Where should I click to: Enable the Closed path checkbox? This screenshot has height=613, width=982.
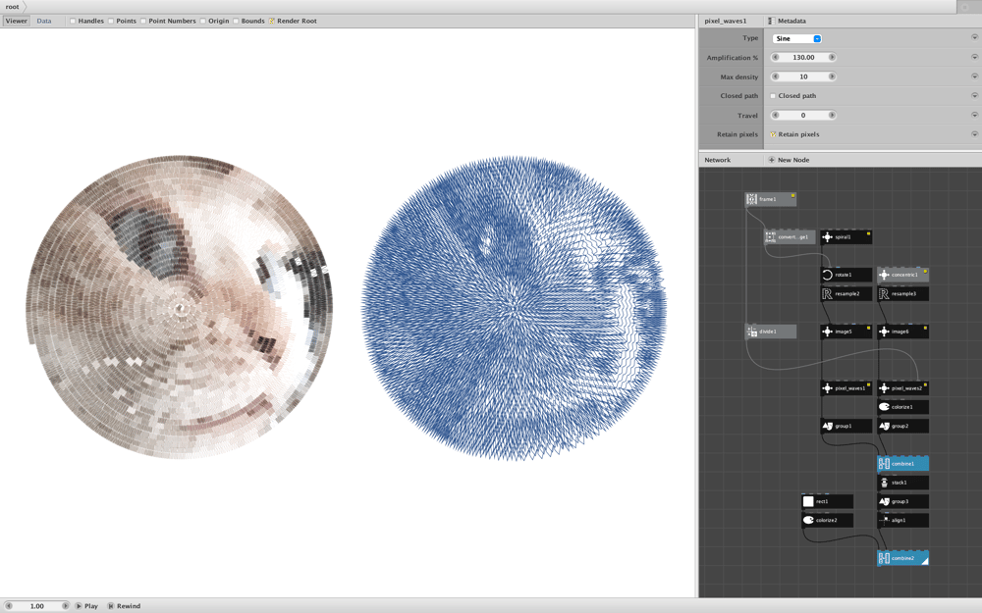tap(773, 96)
